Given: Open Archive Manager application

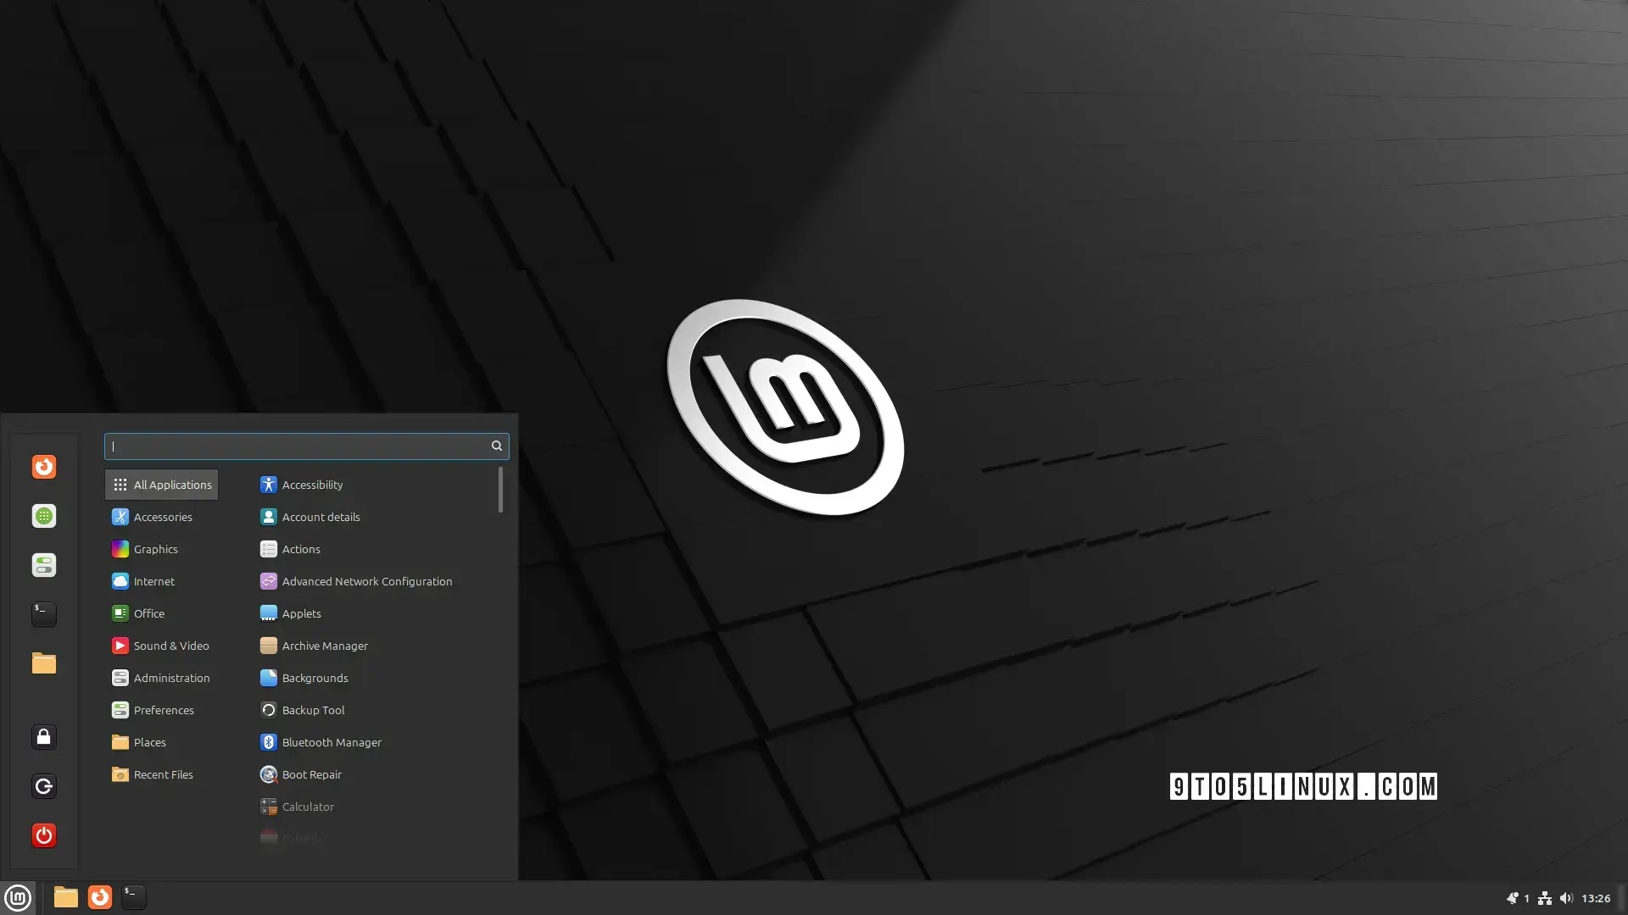Looking at the screenshot, I should point(324,645).
